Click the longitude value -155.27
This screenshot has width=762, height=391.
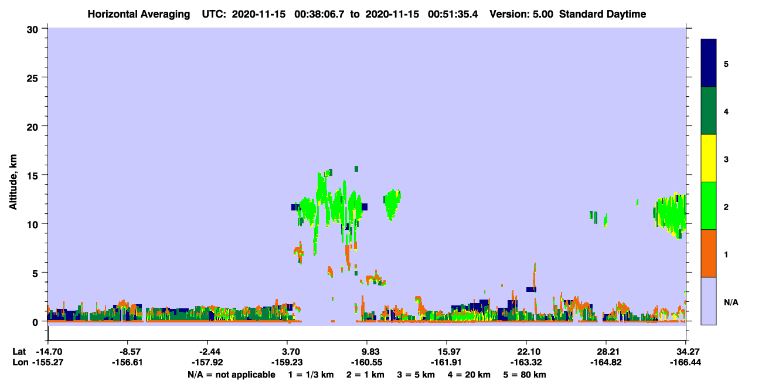click(49, 362)
